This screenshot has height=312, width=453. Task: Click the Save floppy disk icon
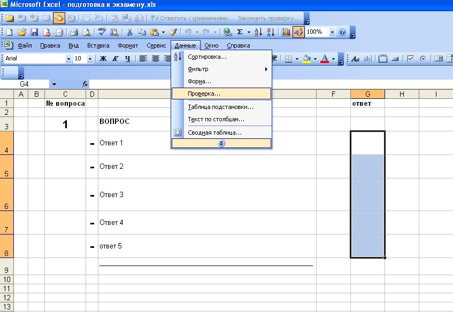coord(34,32)
